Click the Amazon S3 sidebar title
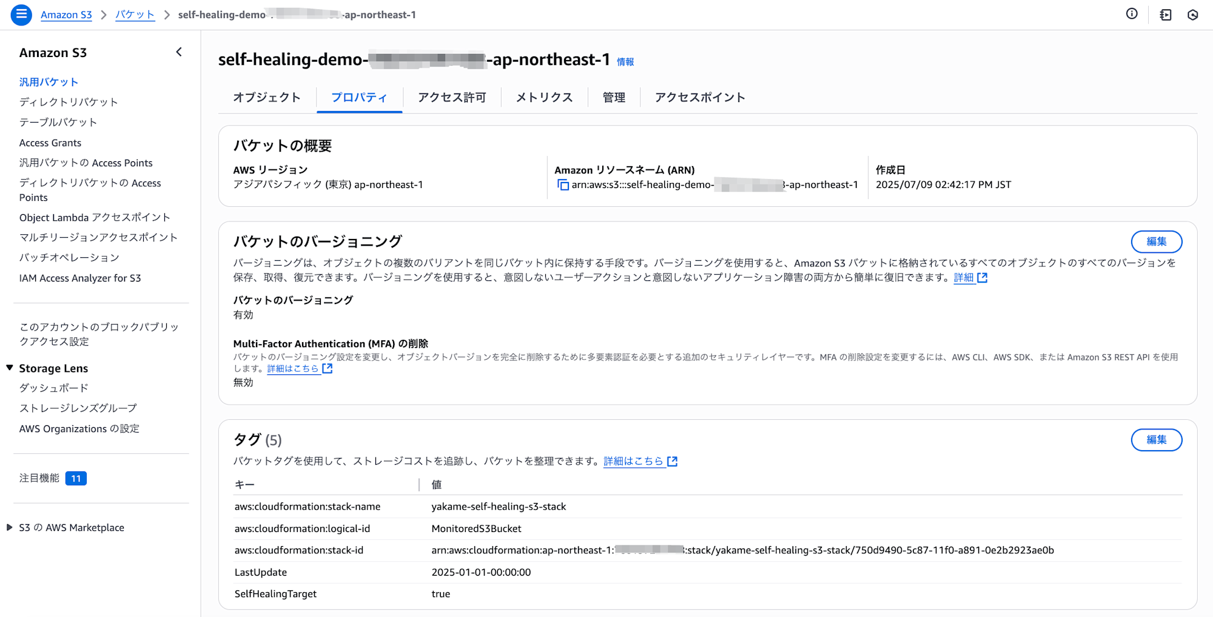Image resolution: width=1213 pixels, height=617 pixels. 53,53
